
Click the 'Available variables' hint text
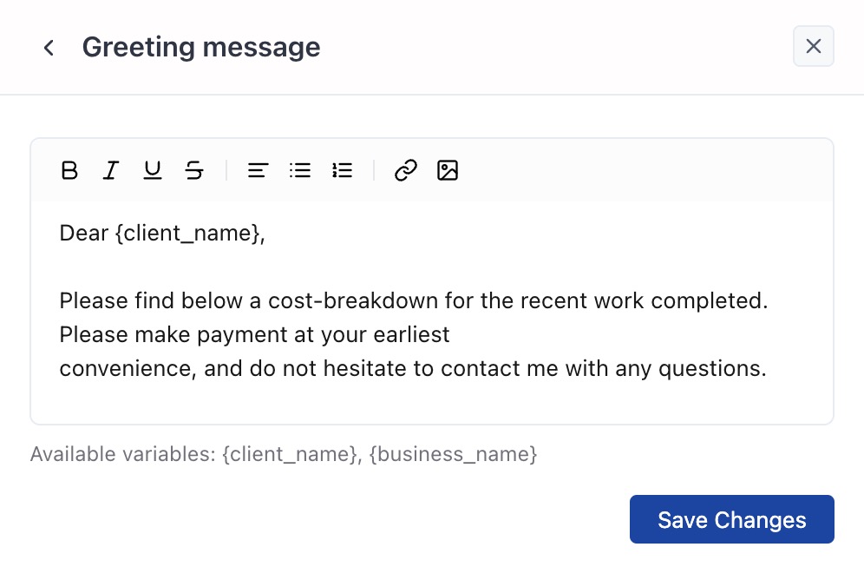pyautogui.click(x=284, y=454)
